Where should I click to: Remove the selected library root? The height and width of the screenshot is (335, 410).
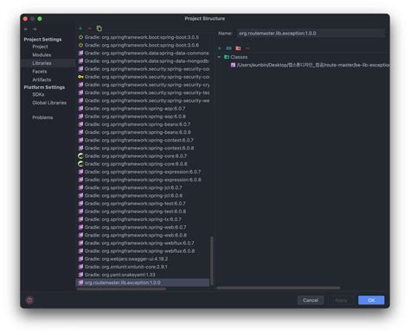[x=247, y=48]
